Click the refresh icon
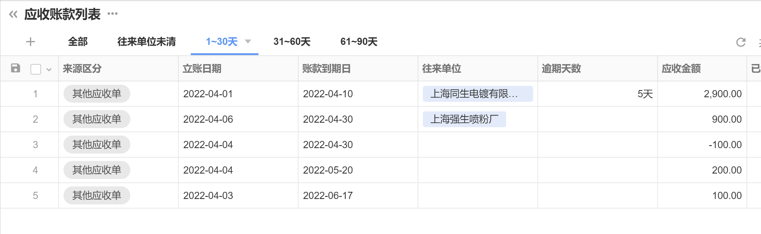 [741, 42]
